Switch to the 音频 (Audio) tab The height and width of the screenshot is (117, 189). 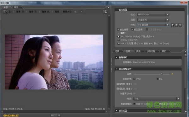click(x=139, y=51)
